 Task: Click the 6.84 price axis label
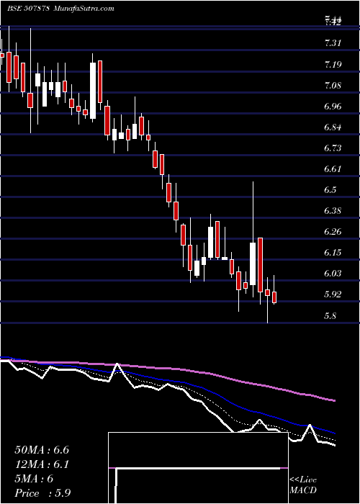point(333,127)
